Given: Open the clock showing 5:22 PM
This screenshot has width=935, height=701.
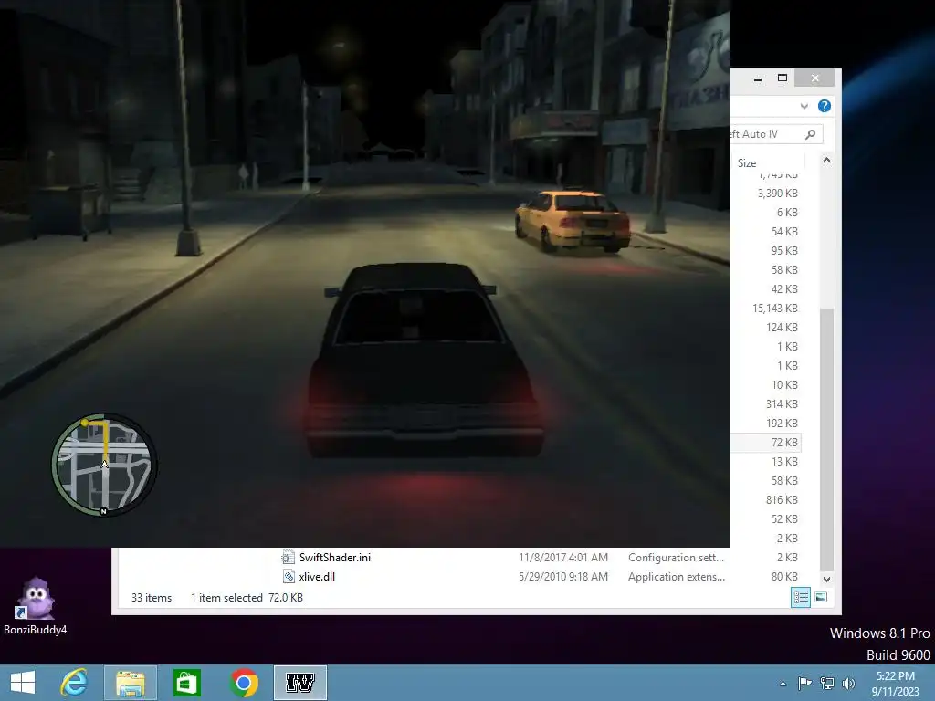Looking at the screenshot, I should pos(896,683).
